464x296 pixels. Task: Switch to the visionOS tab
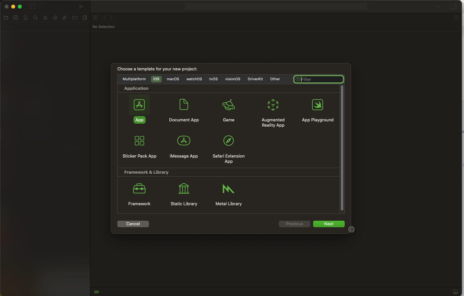pyautogui.click(x=233, y=79)
